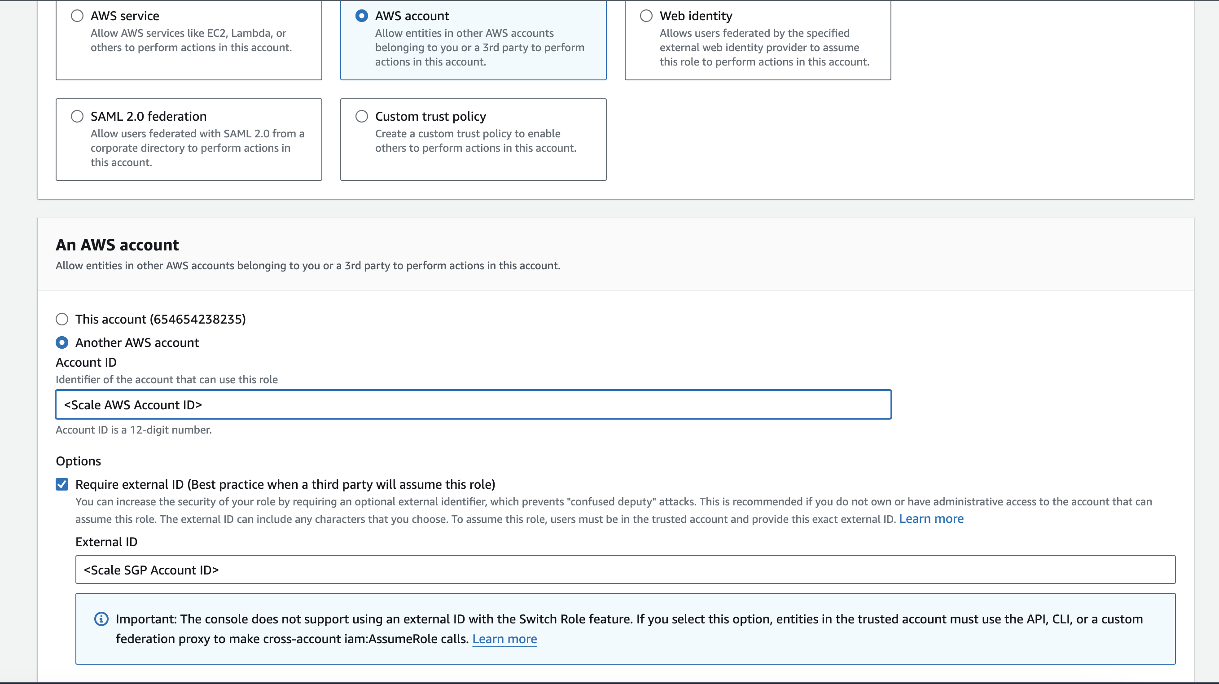Click the info icon in the Important notice
Image resolution: width=1219 pixels, height=684 pixels.
[x=101, y=618]
